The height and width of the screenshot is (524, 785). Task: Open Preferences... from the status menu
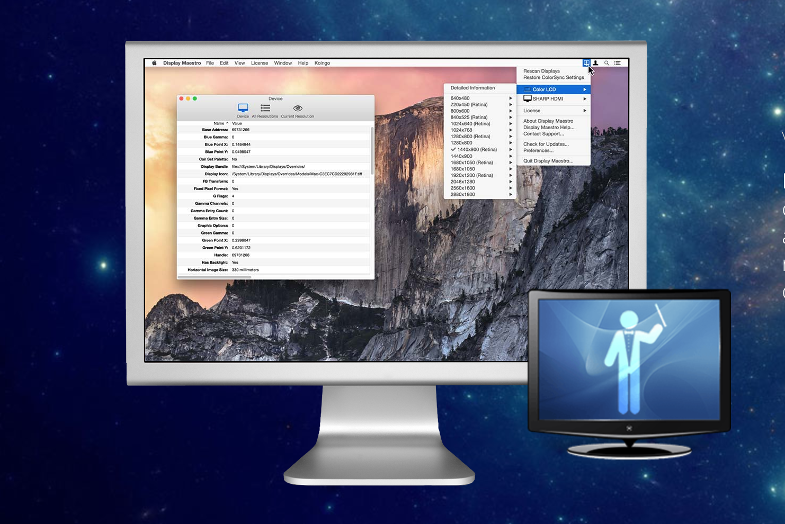pyautogui.click(x=538, y=151)
